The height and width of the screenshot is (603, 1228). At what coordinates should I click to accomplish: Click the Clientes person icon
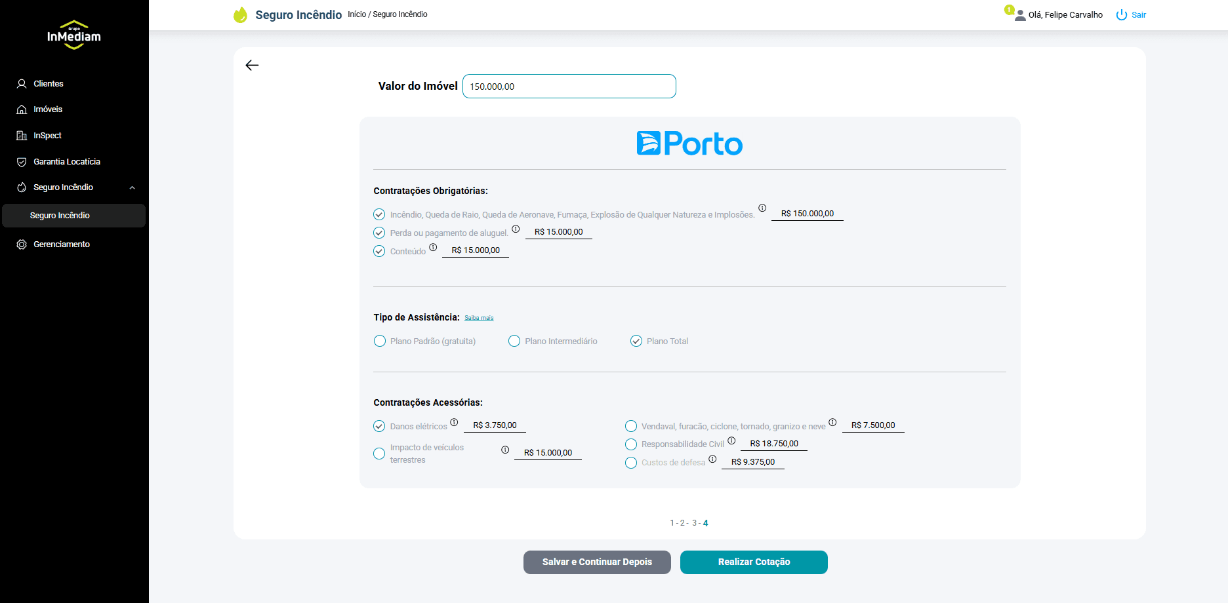(x=22, y=84)
